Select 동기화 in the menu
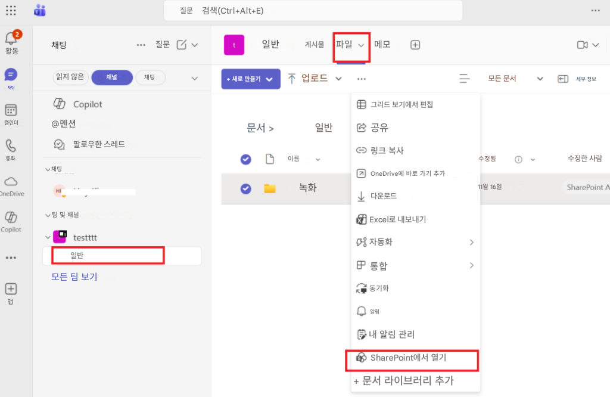This screenshot has height=397, width=610. pos(415,289)
